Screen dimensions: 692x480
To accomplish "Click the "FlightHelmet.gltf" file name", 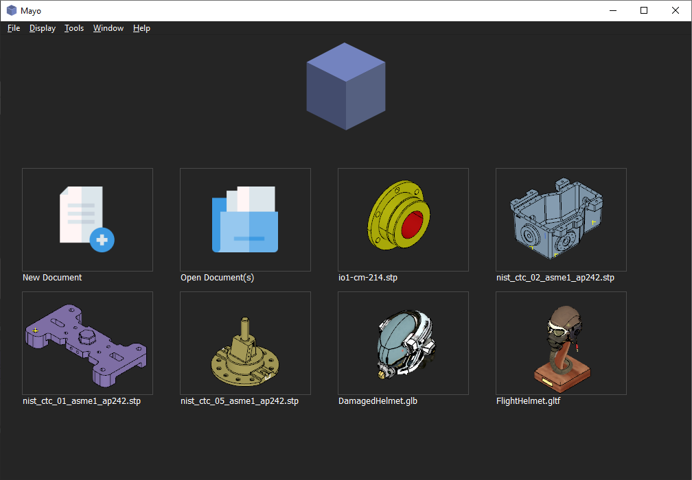I will [529, 401].
